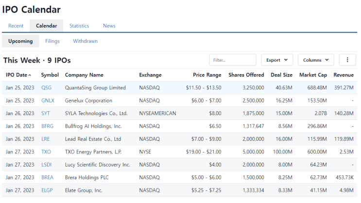Open the QSG symbol link
361x203 pixels.
(x=46, y=88)
